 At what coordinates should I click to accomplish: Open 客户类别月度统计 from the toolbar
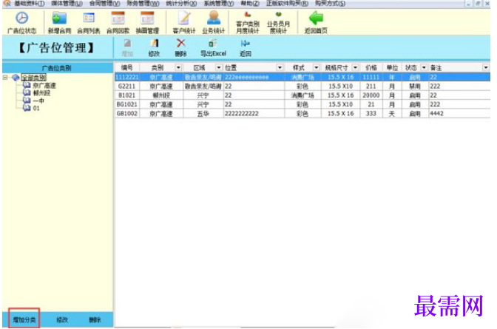248,23
